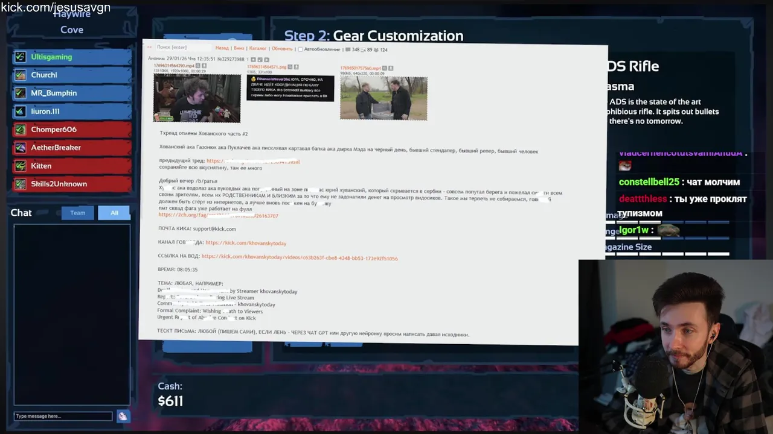Open the khovanskytoday videos URL link
Screen dimensions: 773x434
click(x=300, y=258)
